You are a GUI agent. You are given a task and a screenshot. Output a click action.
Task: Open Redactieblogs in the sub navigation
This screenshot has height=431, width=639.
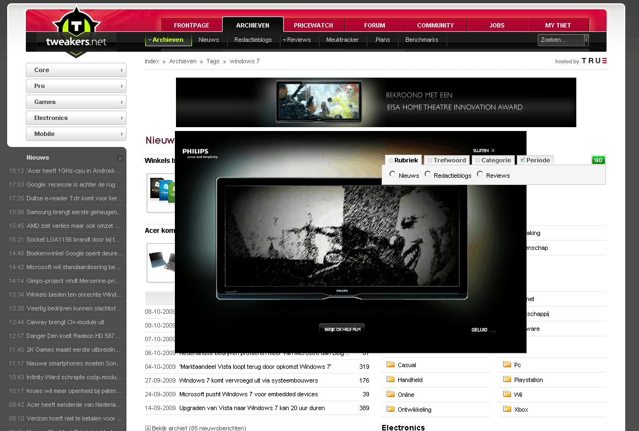[x=253, y=40]
